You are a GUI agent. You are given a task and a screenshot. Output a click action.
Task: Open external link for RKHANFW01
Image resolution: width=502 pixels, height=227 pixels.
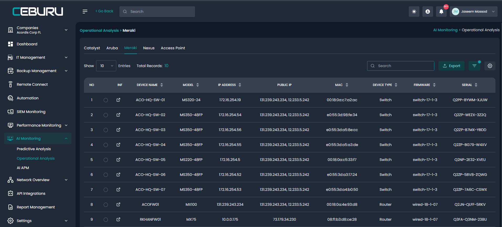click(118, 219)
